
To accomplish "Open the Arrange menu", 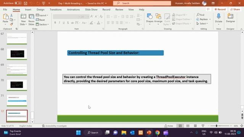I will [x=158, y=19].
